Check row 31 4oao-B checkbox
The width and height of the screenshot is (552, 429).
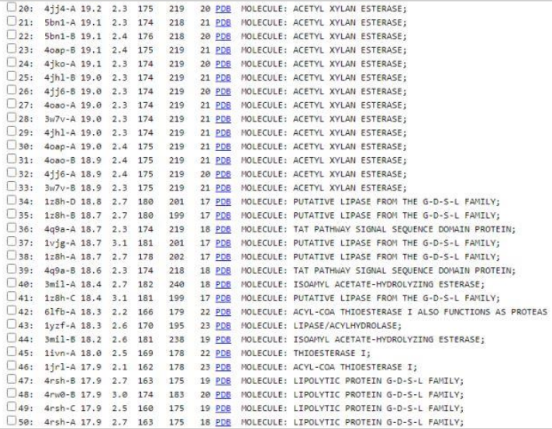click(10, 160)
